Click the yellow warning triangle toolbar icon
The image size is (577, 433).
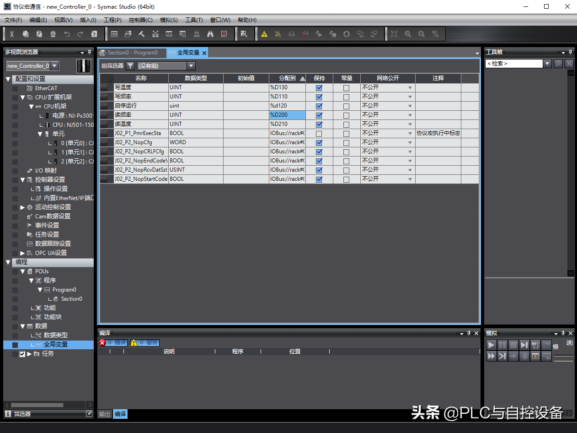click(264, 34)
